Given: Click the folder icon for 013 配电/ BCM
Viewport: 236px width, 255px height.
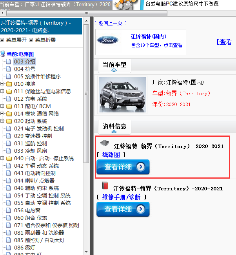Looking at the screenshot, I should click(9, 106).
